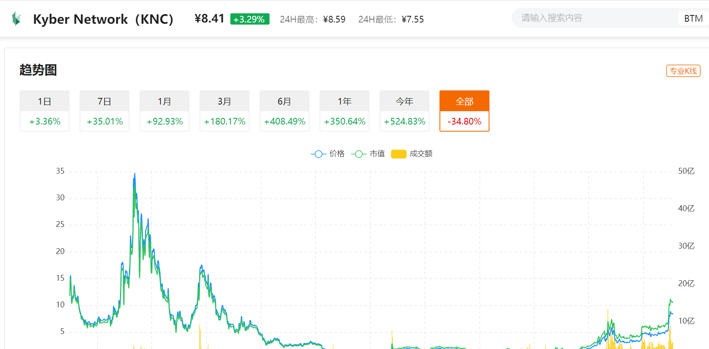Click the +3.29% change badge
This screenshot has width=709, height=349.
(x=250, y=19)
